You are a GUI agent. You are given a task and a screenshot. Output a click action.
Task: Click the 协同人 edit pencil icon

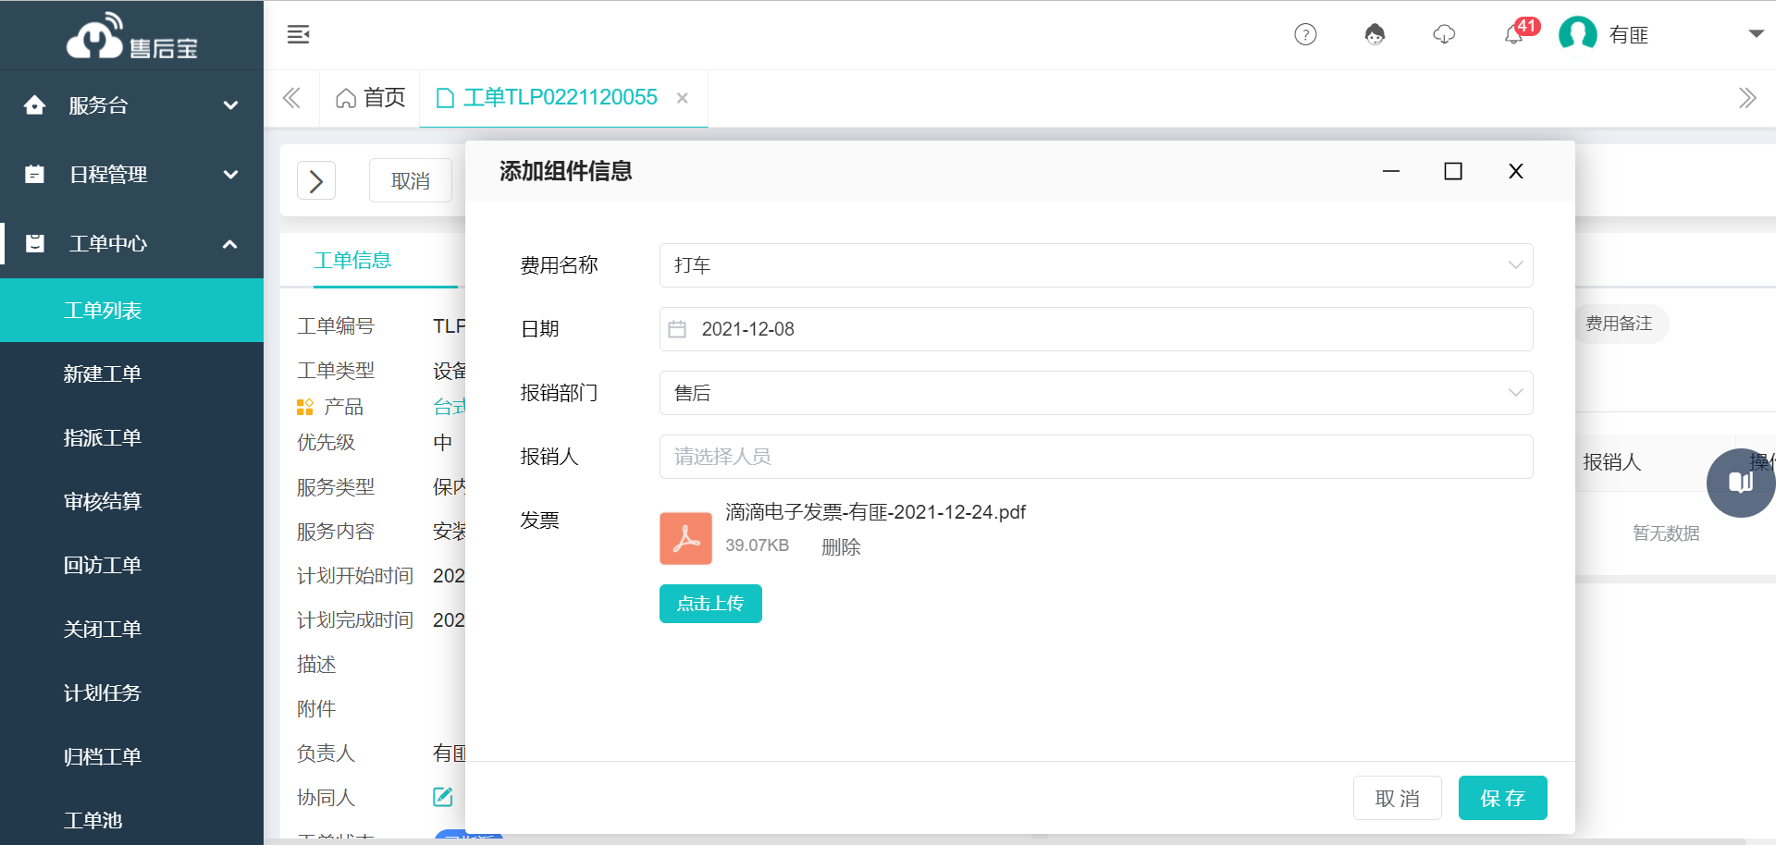click(x=442, y=796)
